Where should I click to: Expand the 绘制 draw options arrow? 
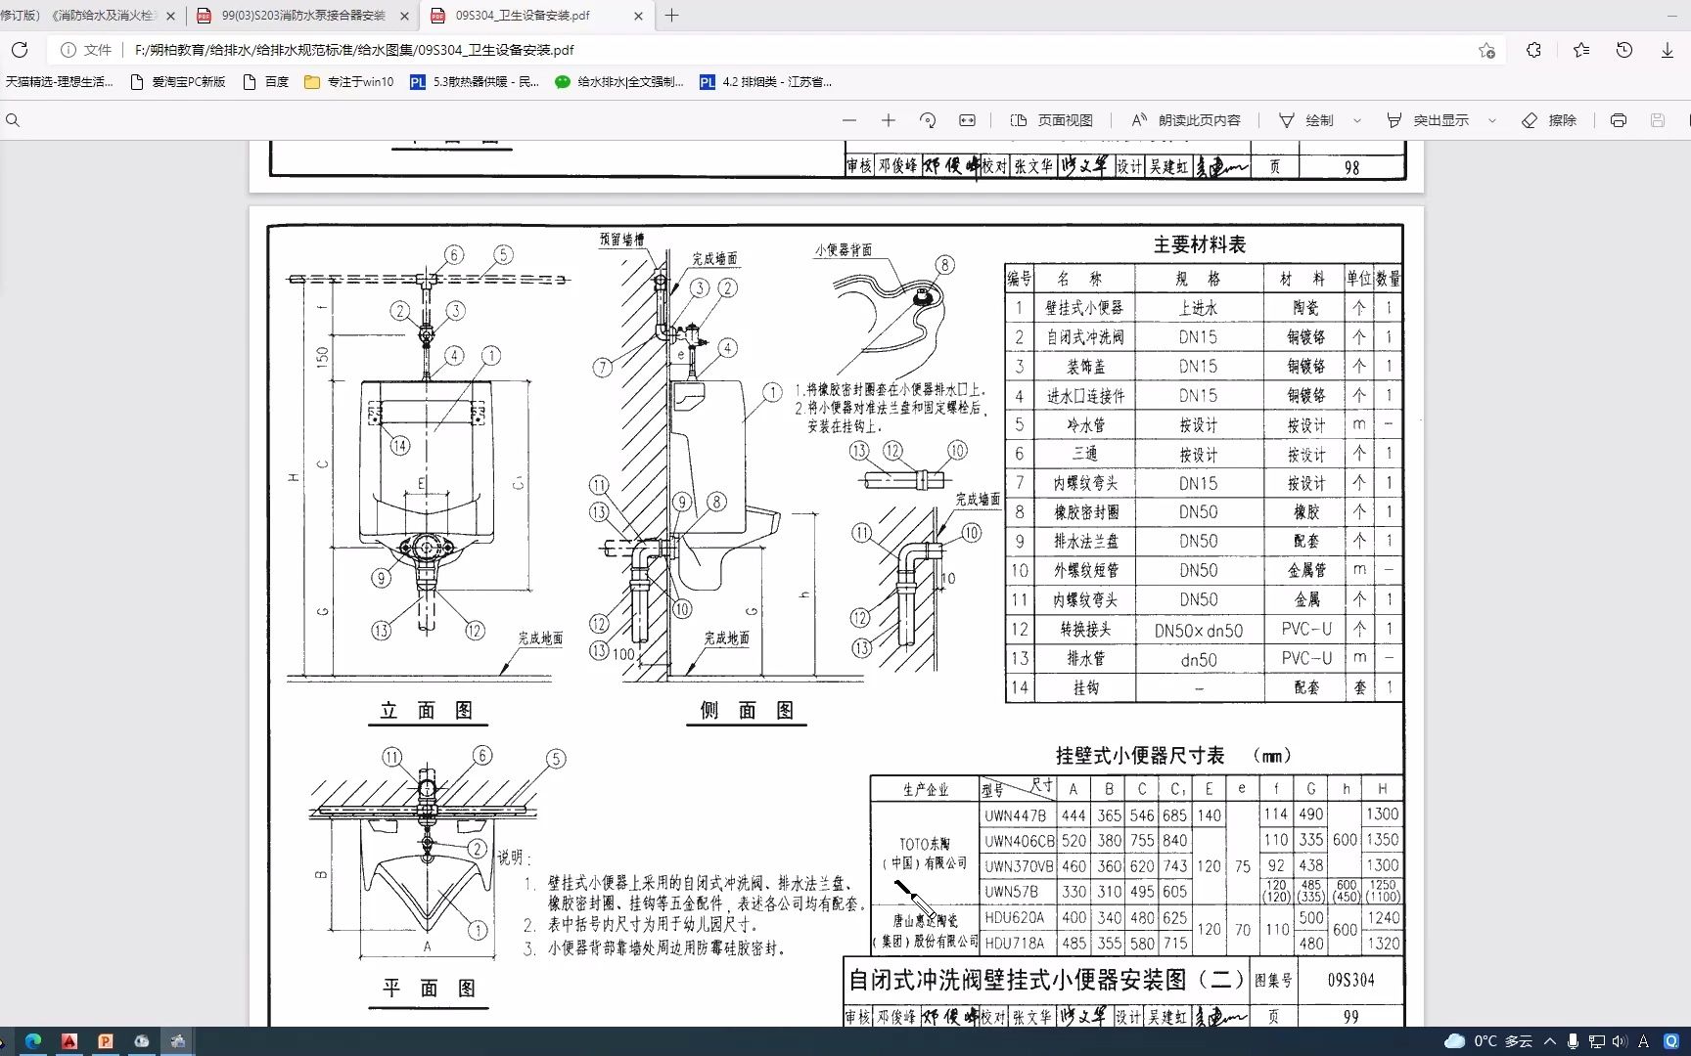(1357, 120)
